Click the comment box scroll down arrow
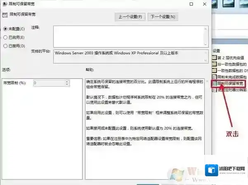The height and width of the screenshot is (185, 248). [x=205, y=44]
